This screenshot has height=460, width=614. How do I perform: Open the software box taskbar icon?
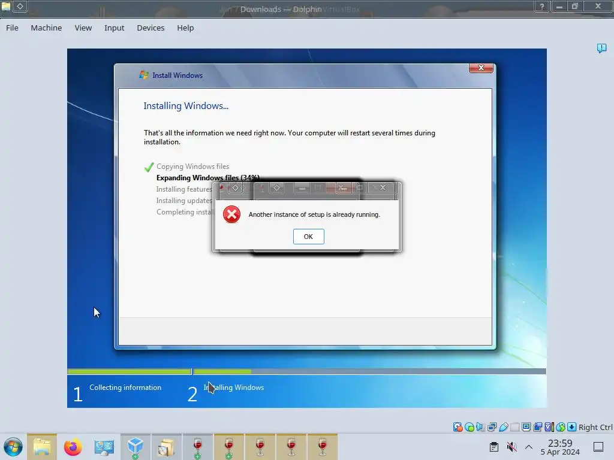click(166, 447)
